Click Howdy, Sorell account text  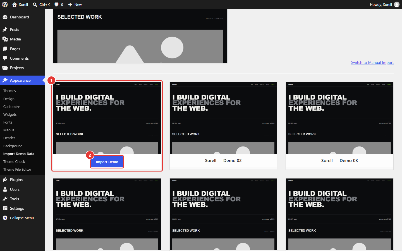pyautogui.click(x=381, y=4)
